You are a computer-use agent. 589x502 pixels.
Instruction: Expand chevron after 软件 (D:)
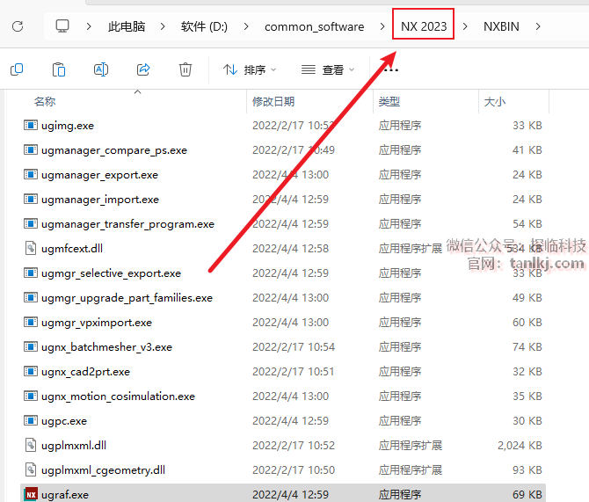click(x=246, y=26)
